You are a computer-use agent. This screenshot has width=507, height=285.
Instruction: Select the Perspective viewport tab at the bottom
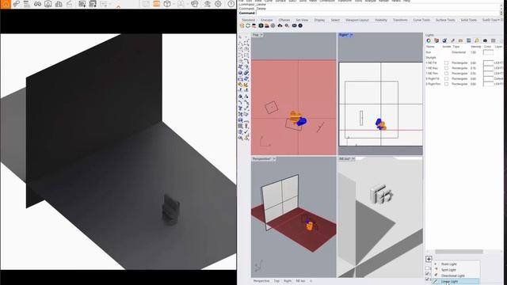tap(261, 281)
